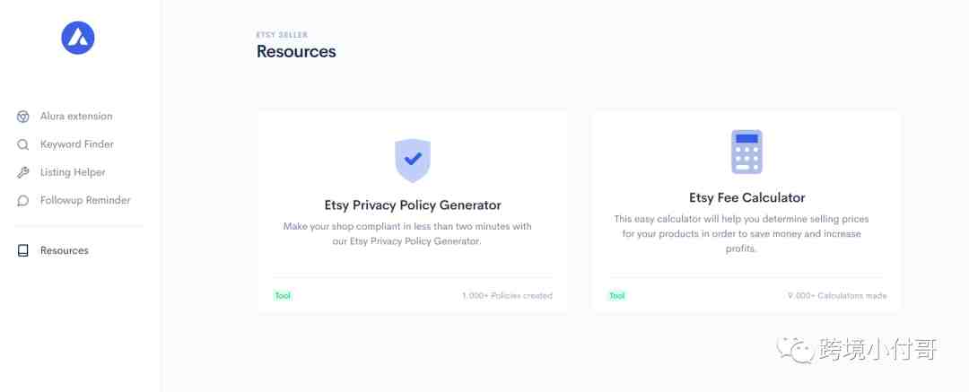
Task: Click the Listing Helper wrench icon
Action: tap(23, 172)
